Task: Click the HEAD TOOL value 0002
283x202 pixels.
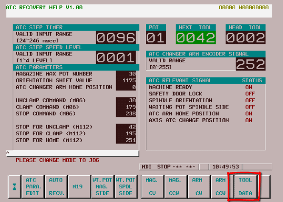Action: [x=245, y=37]
